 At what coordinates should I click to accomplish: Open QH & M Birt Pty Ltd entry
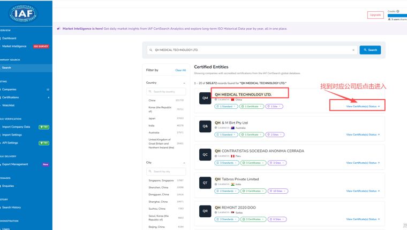point(231,123)
